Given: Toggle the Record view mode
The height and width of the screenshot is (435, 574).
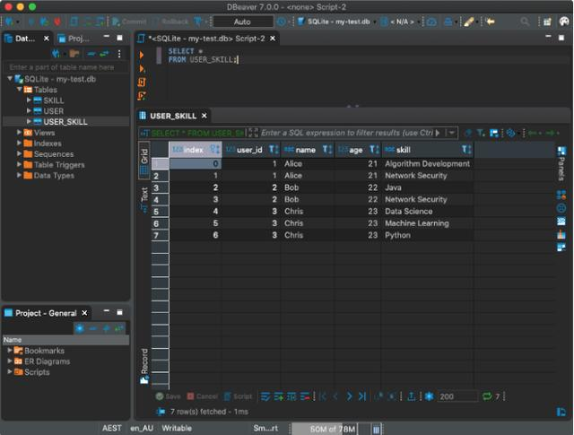Looking at the screenshot, I should click(143, 363).
